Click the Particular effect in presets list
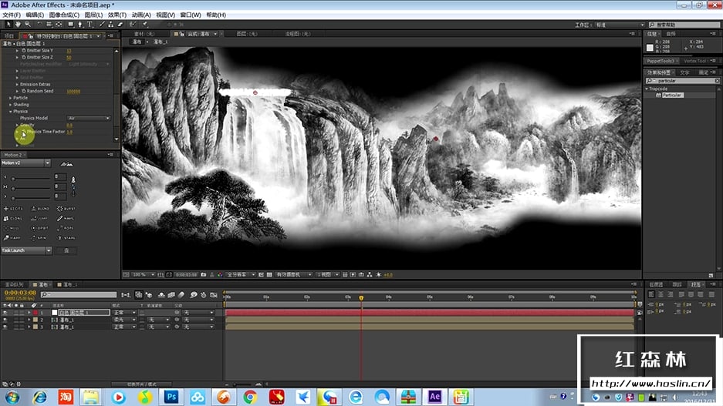 672,95
